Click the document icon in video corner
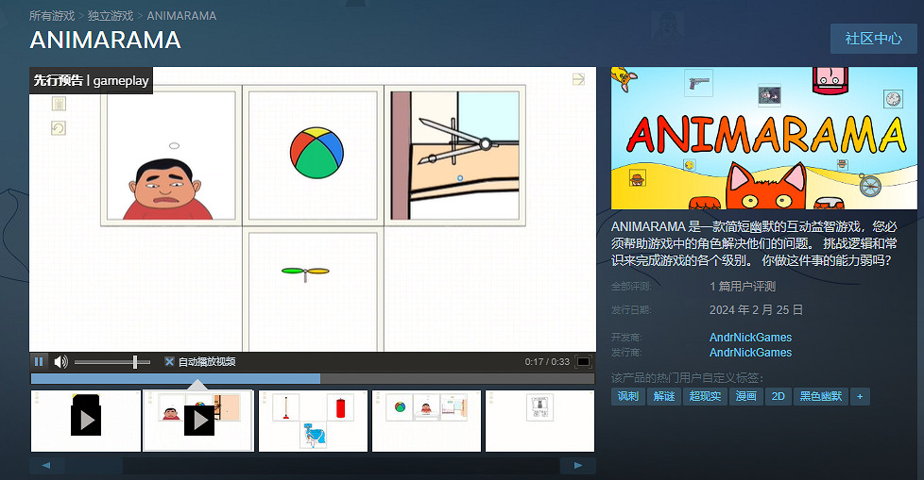The image size is (924, 480). tap(59, 104)
